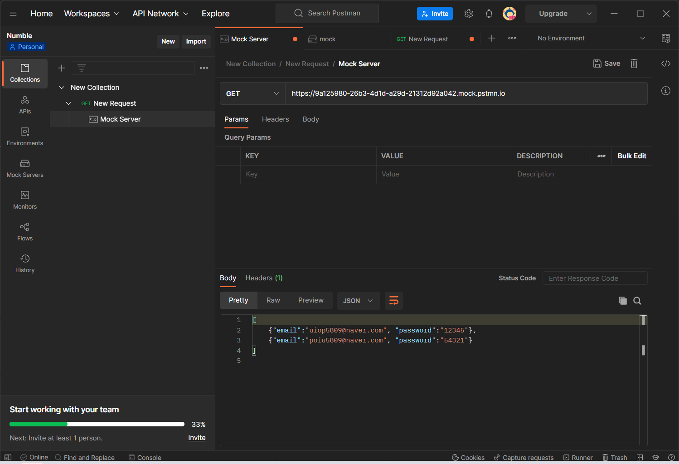This screenshot has height=464, width=679.
Task: Open code snippet panel icon
Action: (666, 63)
